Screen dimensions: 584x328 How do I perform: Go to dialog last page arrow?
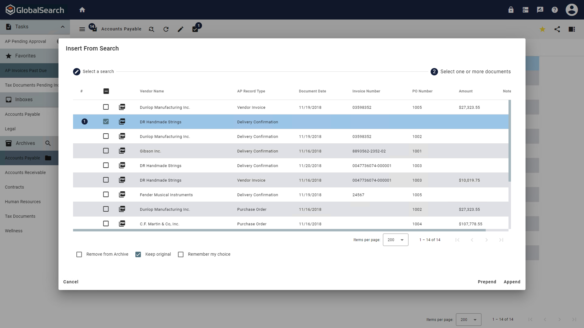(501, 240)
